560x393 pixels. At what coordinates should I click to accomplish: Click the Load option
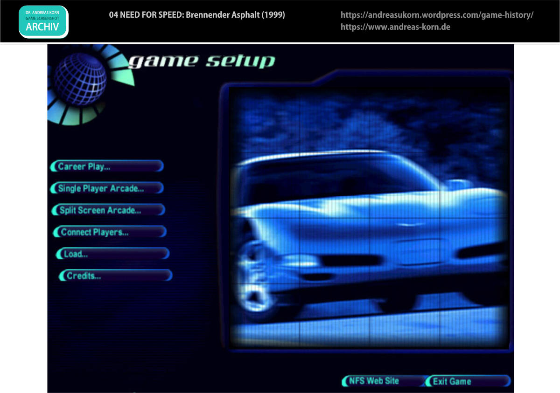coord(112,254)
